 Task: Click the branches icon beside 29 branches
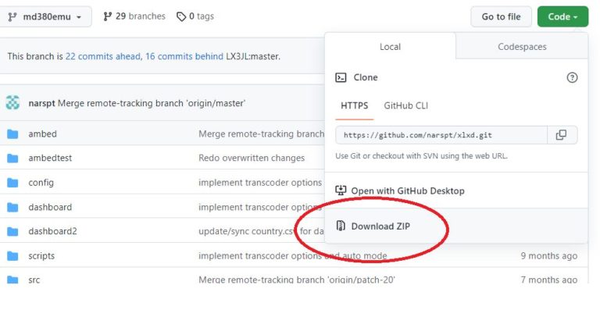point(108,16)
